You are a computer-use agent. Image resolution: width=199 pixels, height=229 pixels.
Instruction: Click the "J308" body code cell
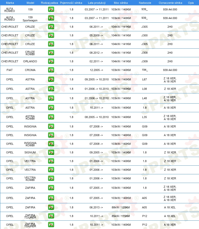point(145,53)
